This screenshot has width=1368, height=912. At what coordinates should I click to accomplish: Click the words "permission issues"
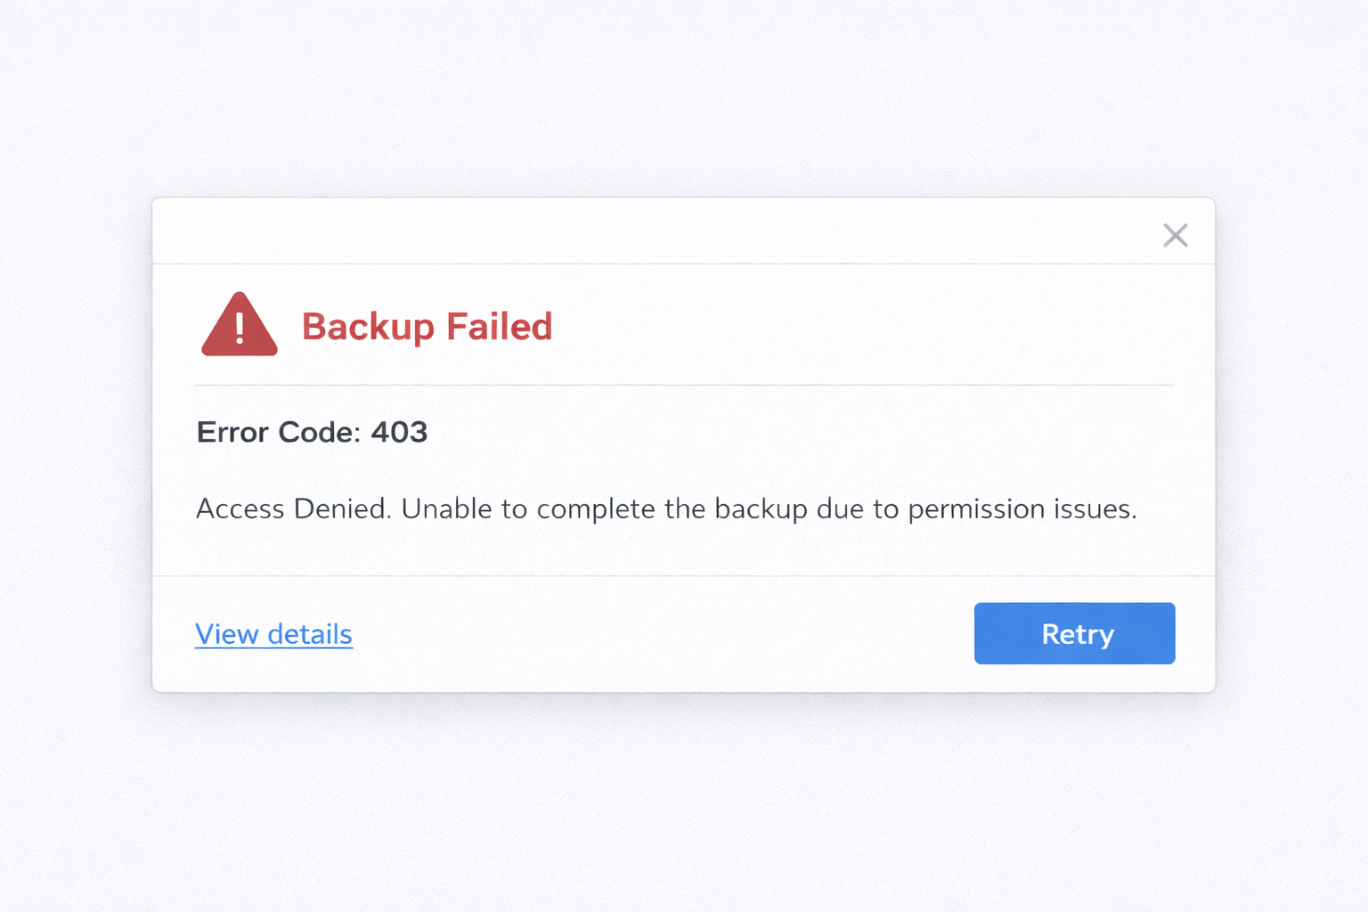[1022, 509]
